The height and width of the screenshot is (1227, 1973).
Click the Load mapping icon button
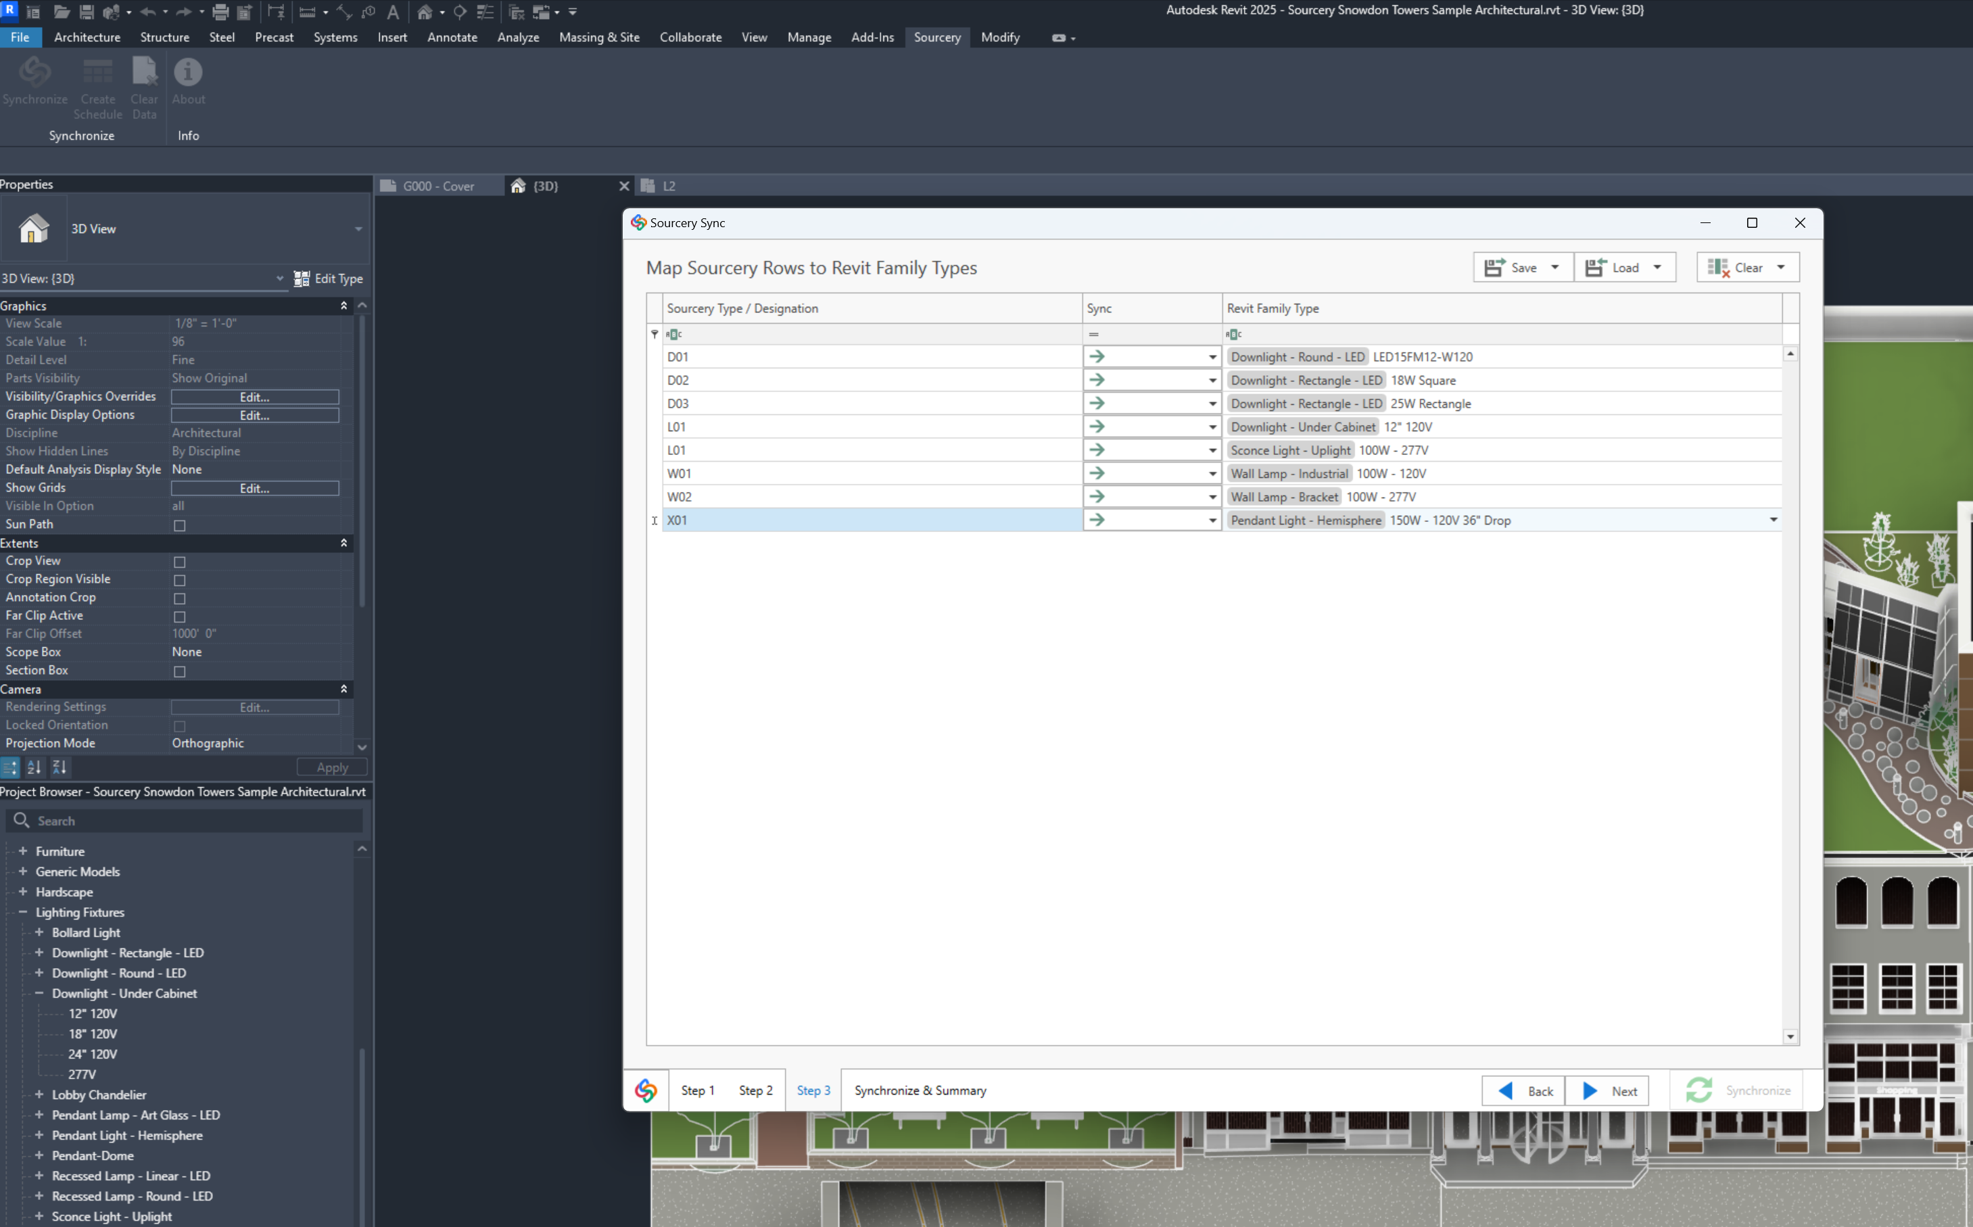1595,268
